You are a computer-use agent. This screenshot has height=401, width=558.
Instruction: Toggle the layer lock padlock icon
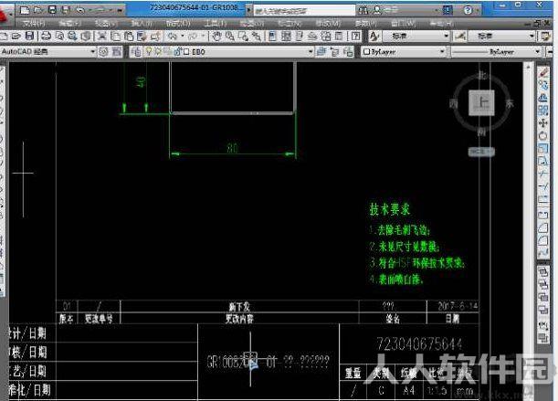tap(177, 51)
